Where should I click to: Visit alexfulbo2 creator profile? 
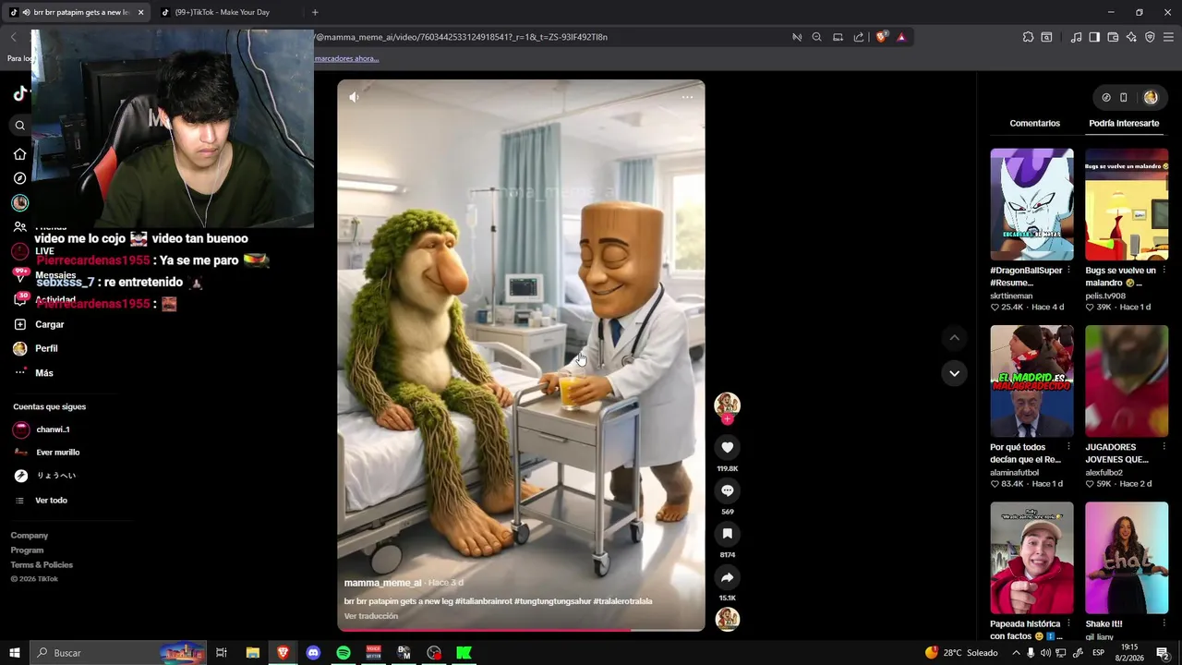(x=1105, y=472)
